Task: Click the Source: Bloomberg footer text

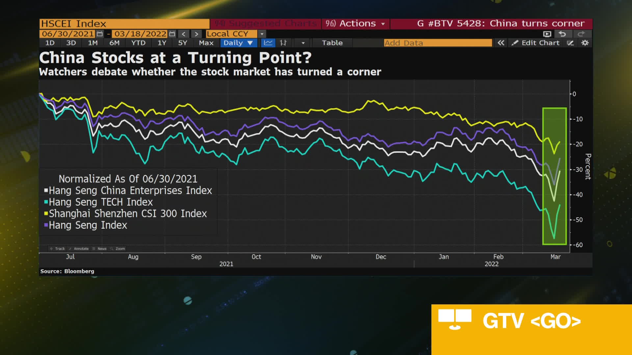Action: (x=67, y=271)
